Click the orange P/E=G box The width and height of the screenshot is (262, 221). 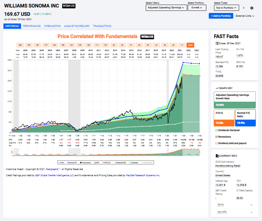click(x=224, y=118)
